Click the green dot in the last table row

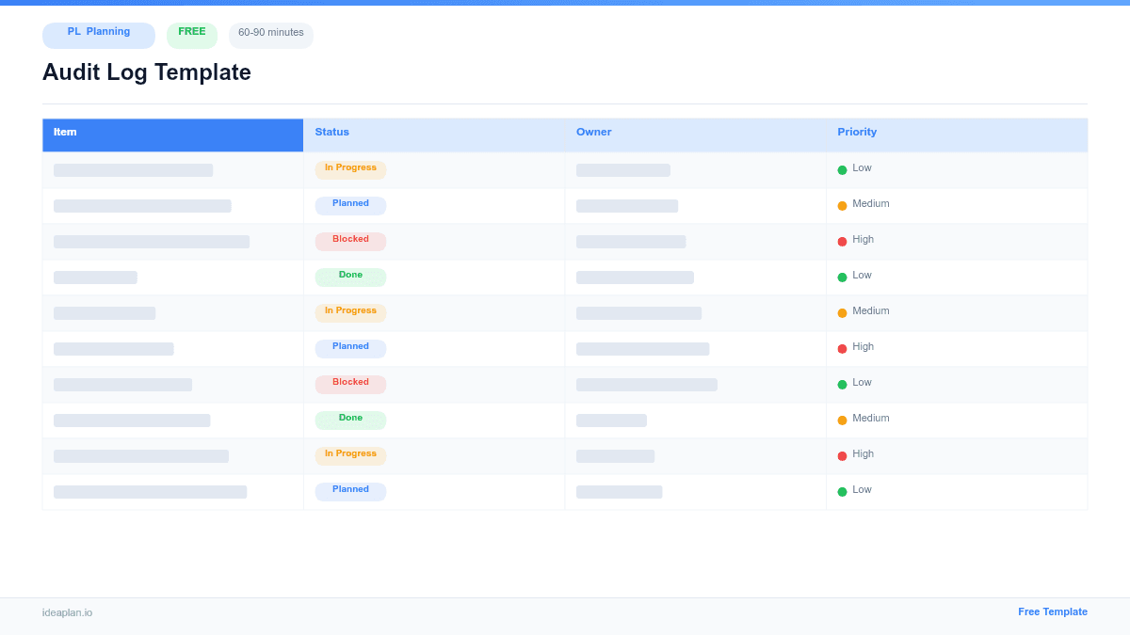point(842,490)
